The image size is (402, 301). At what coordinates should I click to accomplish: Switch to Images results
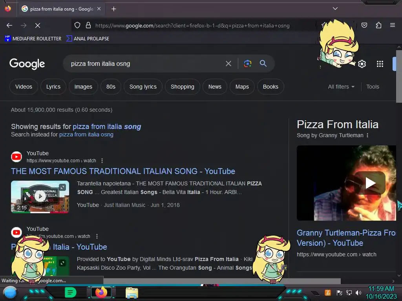click(83, 87)
